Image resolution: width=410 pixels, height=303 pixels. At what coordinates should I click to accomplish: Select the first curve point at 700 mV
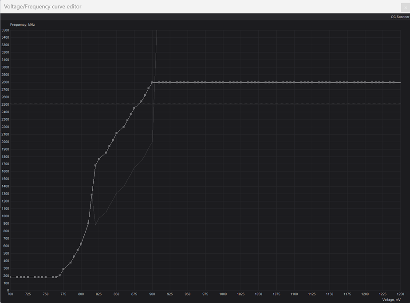pyautogui.click(x=11, y=277)
